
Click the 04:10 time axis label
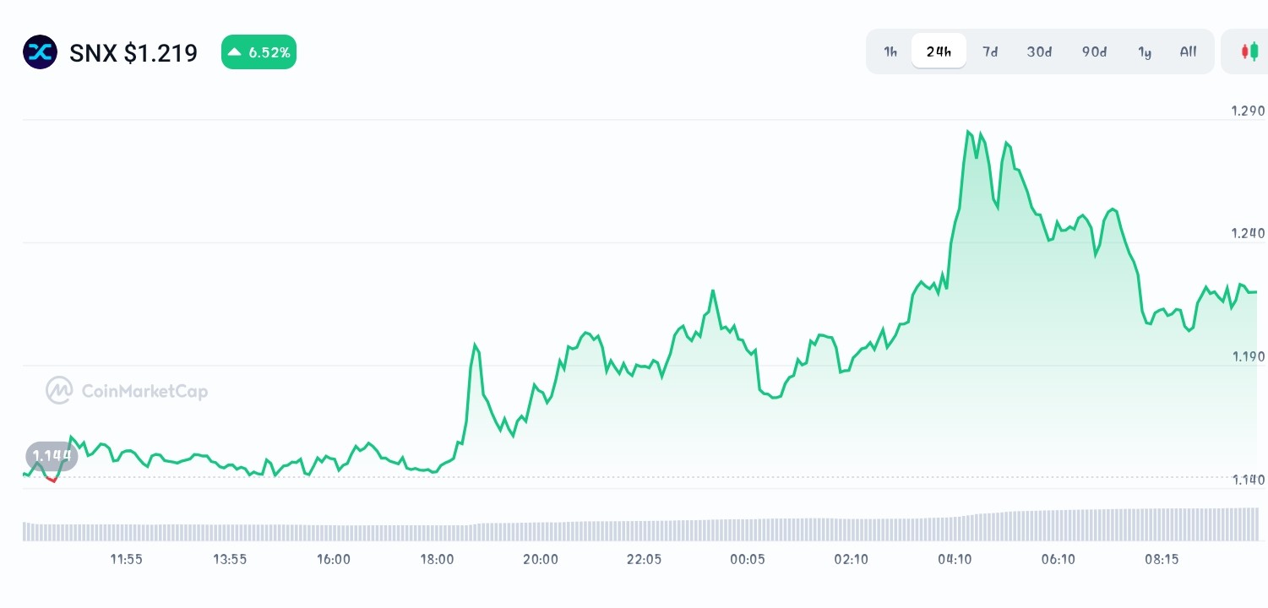tap(955, 559)
